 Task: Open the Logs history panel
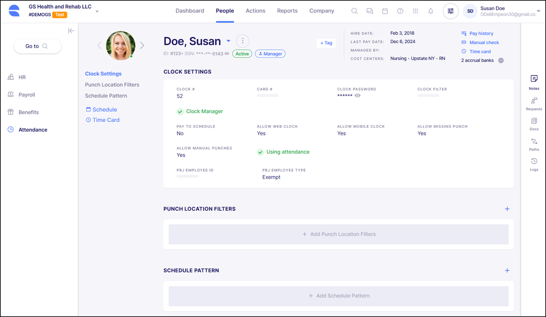point(534,165)
